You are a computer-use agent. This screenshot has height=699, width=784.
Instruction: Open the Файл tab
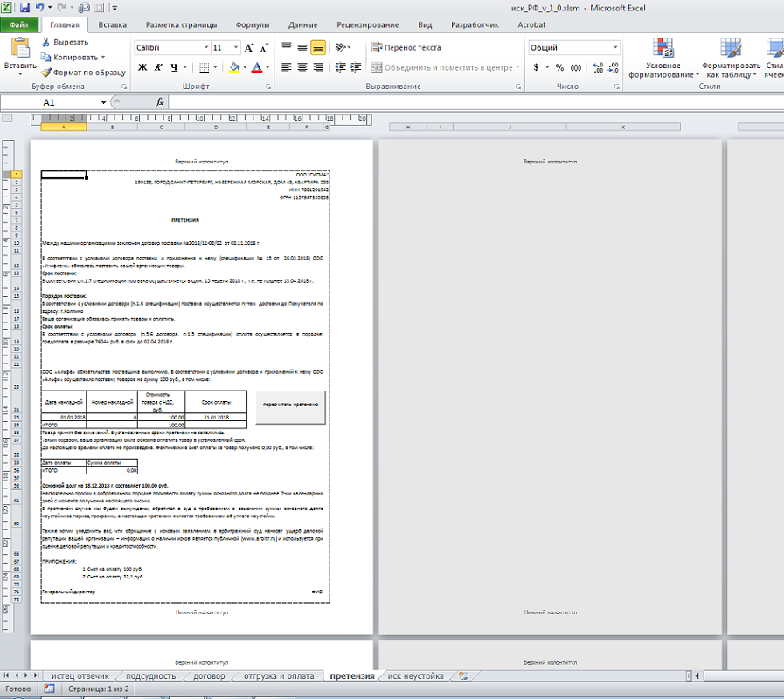(19, 24)
